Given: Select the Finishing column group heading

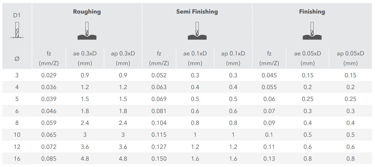Looking at the screenshot, I should [312, 12].
